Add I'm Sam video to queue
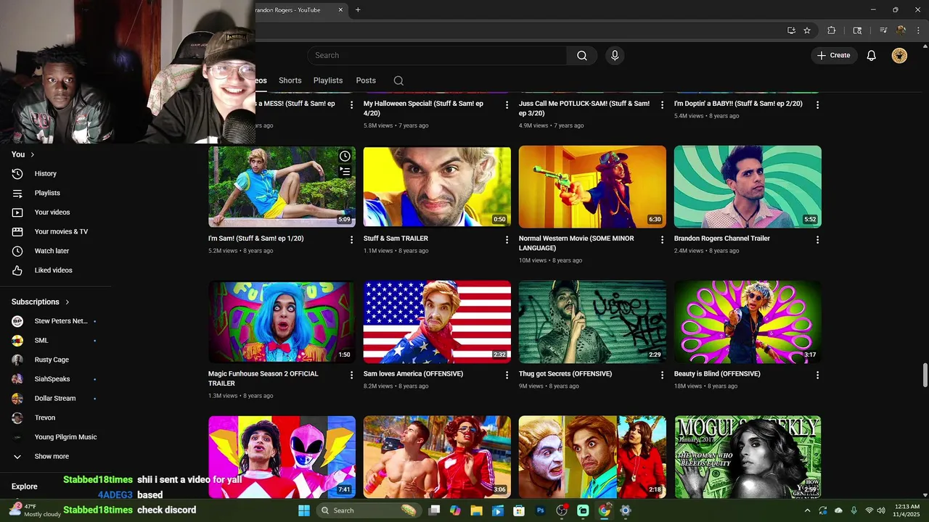The width and height of the screenshot is (929, 522). [345, 172]
